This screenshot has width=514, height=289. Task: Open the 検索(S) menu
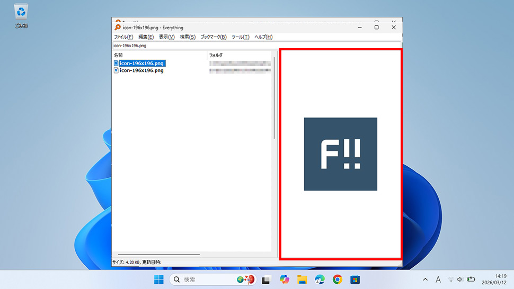click(188, 37)
